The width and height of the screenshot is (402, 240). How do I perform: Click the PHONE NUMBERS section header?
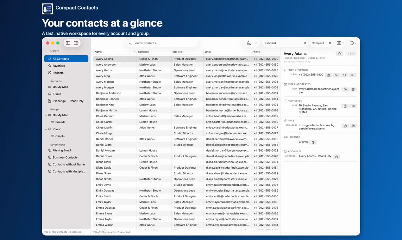[298, 70]
